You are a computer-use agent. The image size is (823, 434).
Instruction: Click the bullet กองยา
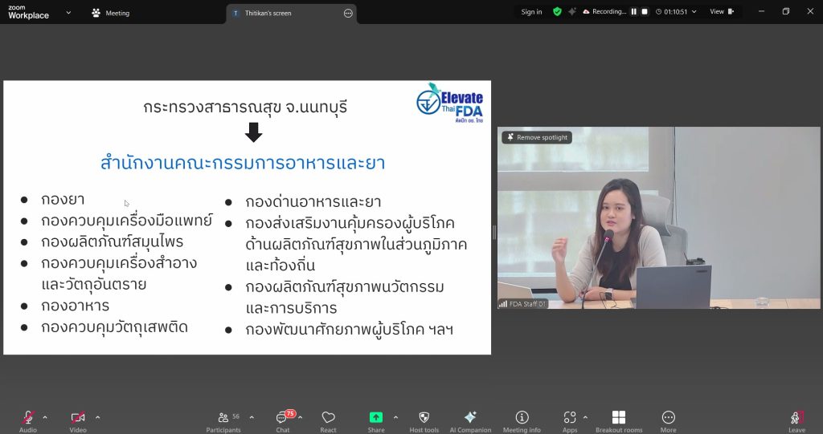point(63,200)
